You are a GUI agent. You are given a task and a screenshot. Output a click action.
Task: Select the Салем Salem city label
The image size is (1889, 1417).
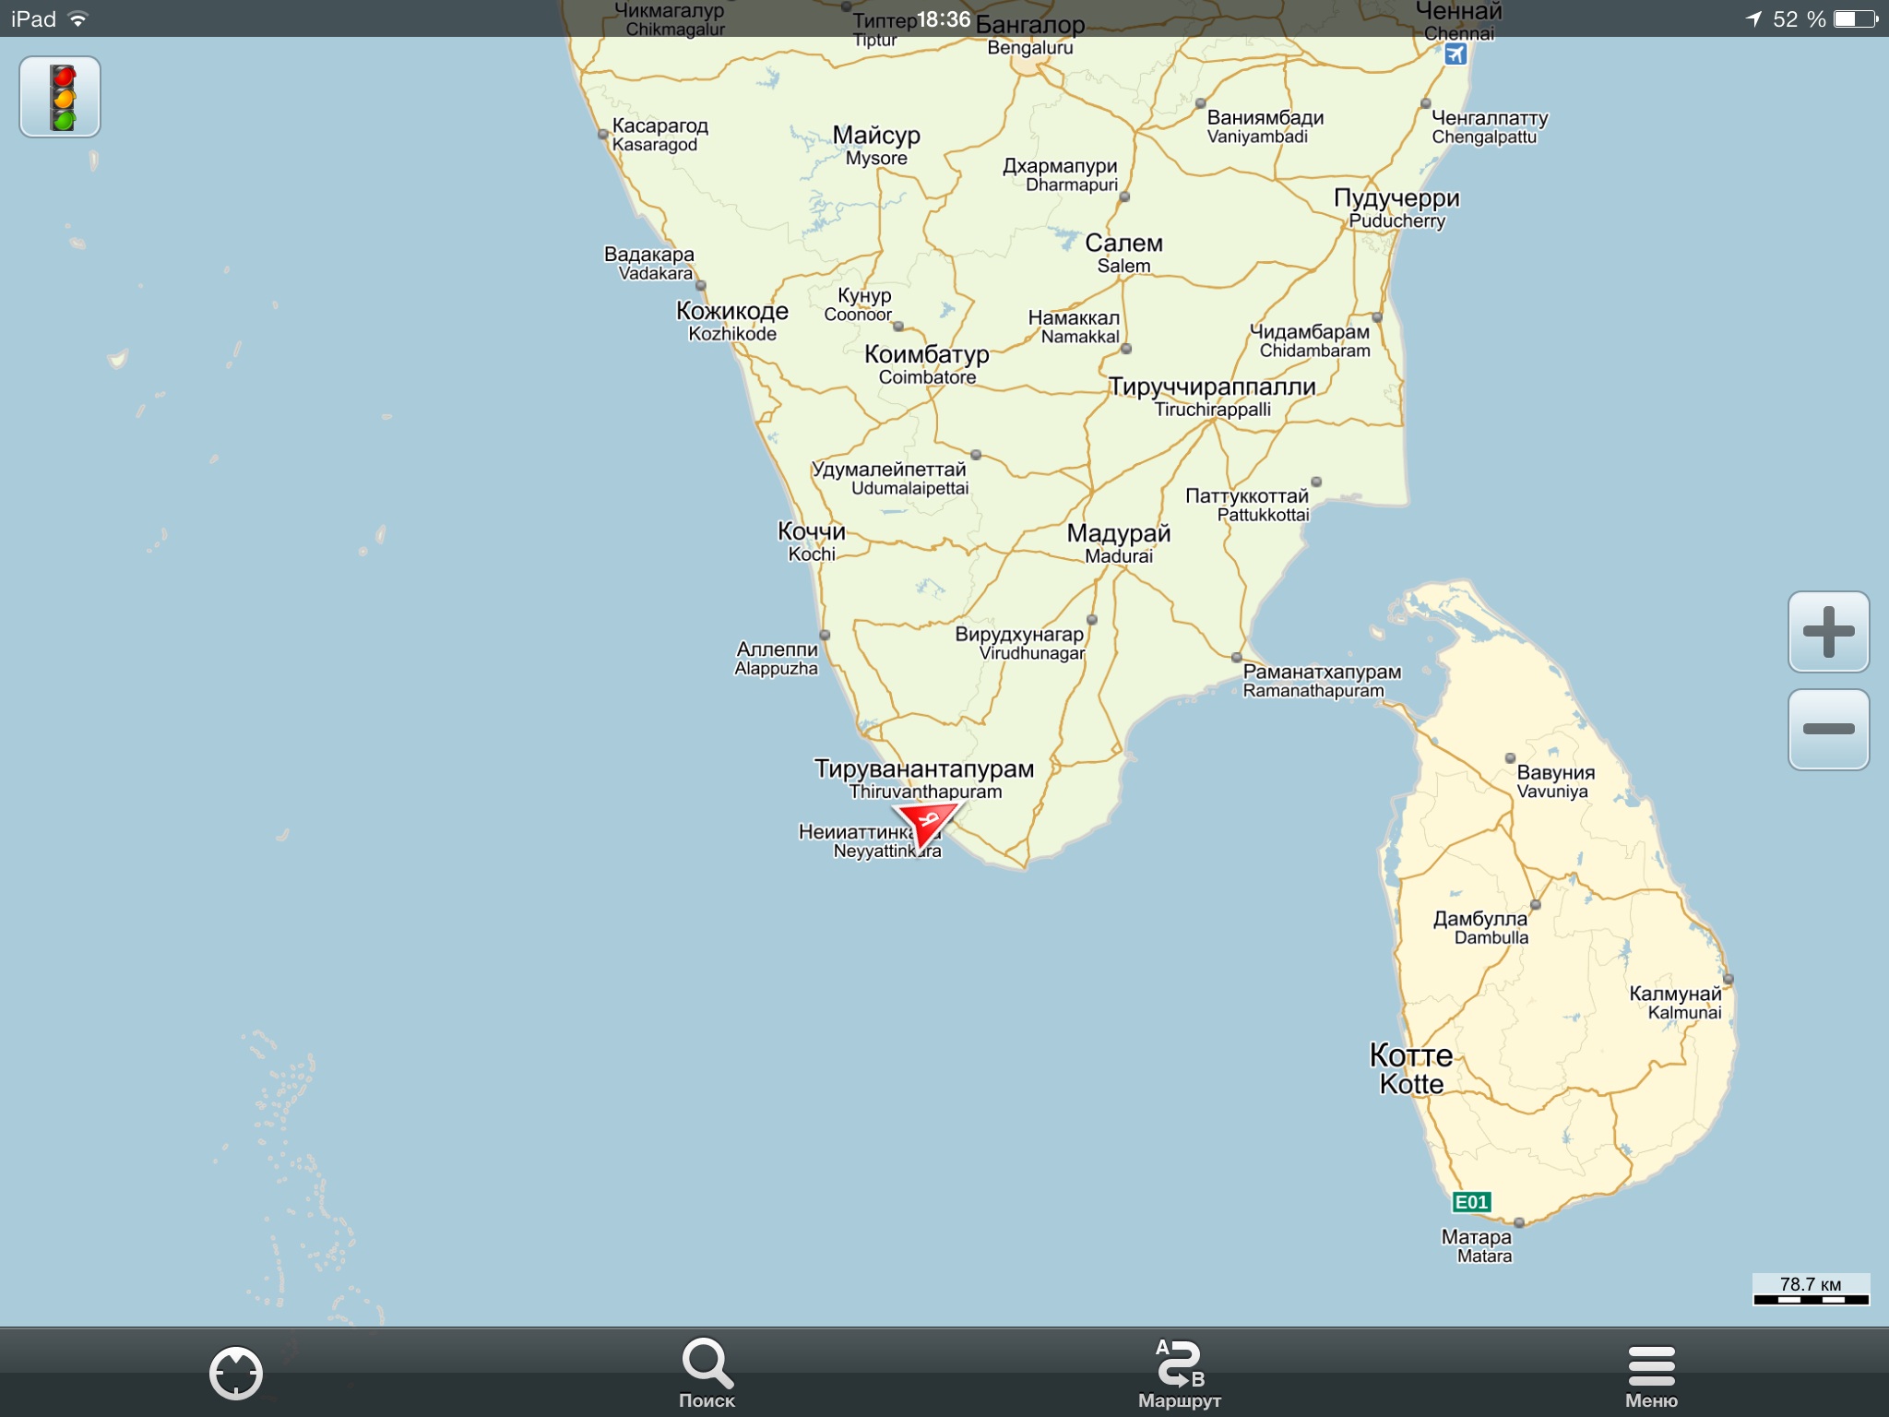click(x=1123, y=254)
